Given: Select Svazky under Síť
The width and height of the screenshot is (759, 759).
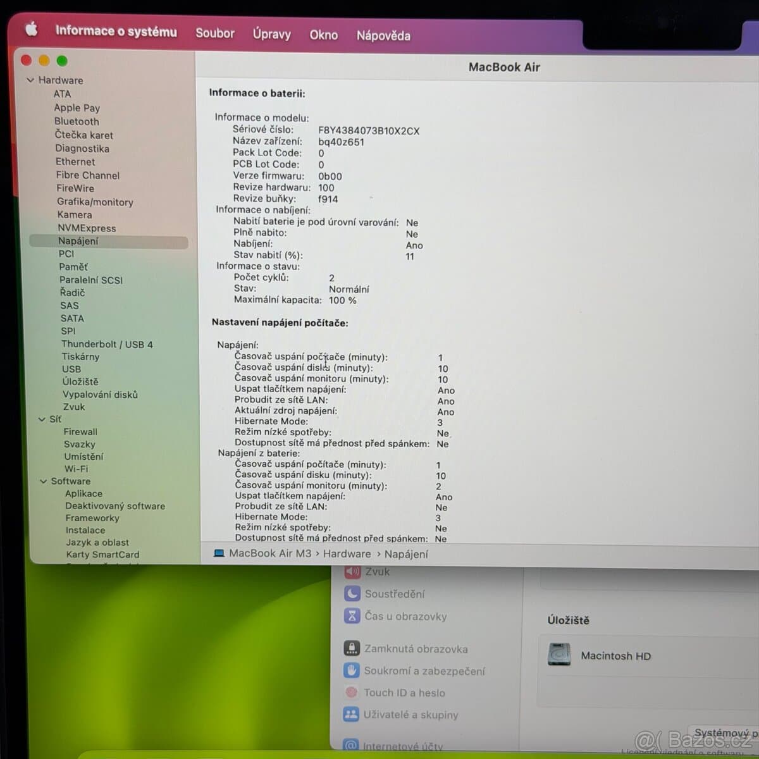Looking at the screenshot, I should click(x=80, y=445).
